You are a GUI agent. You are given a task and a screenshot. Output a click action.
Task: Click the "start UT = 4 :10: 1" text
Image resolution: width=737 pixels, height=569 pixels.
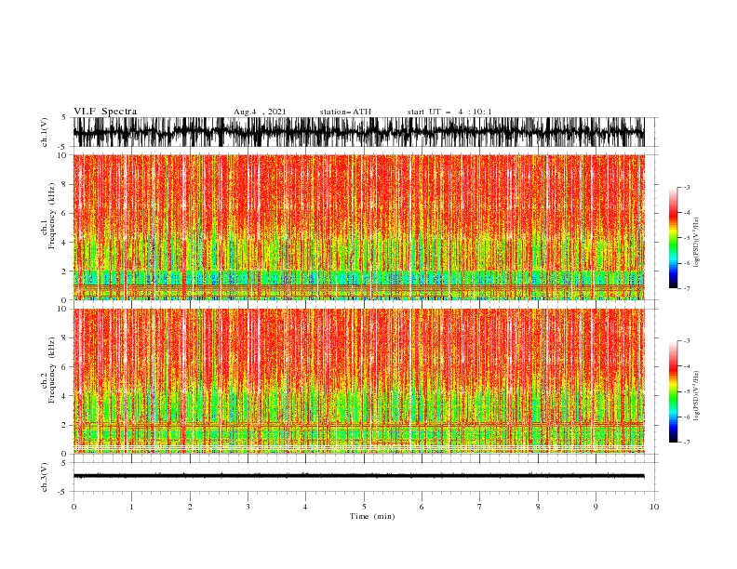click(x=449, y=112)
